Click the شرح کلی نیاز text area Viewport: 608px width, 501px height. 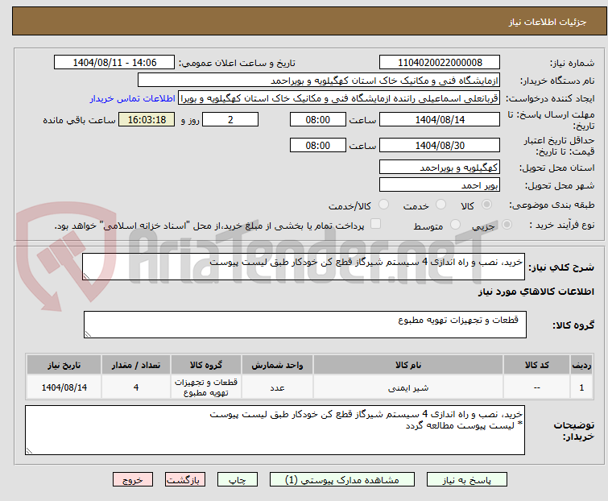tap(304, 267)
